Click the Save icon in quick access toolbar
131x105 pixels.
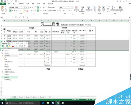(5, 1)
